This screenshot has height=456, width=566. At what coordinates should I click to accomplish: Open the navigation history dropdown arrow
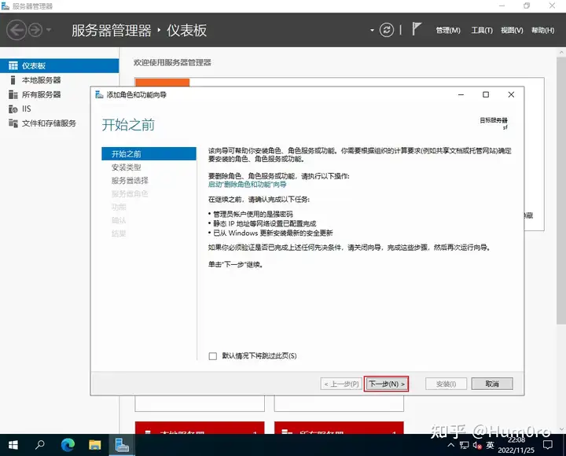[49, 30]
